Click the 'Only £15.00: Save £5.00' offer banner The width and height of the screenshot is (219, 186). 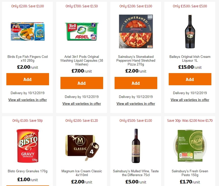tap(190, 6)
